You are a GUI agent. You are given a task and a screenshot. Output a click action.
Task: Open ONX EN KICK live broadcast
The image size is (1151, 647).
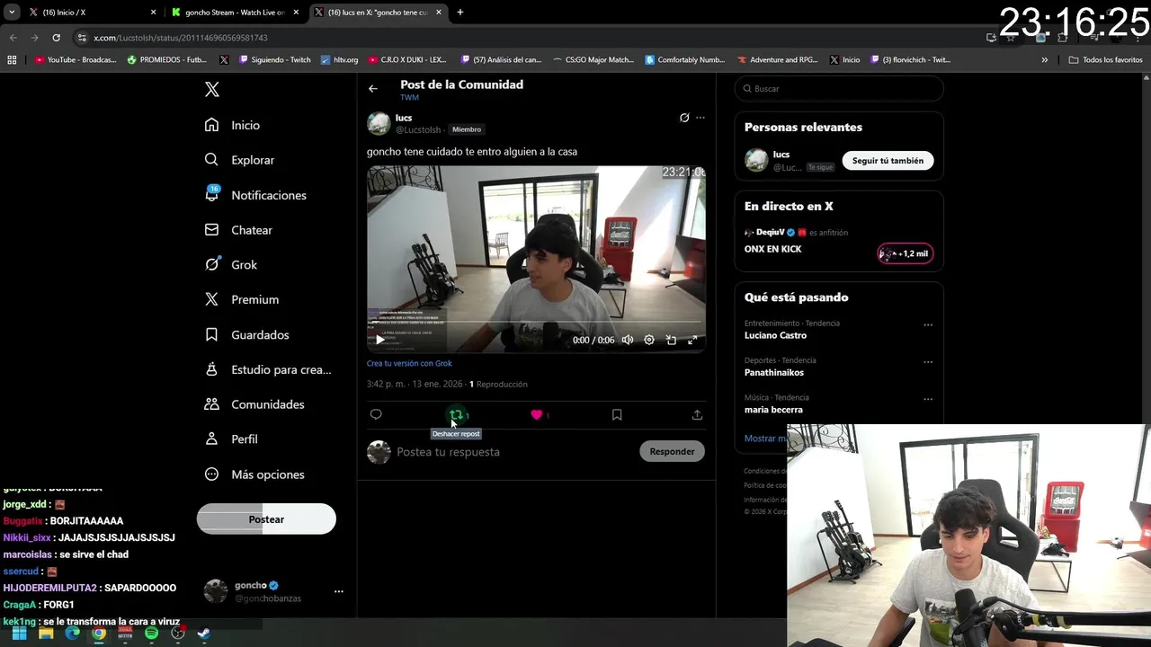pyautogui.click(x=772, y=249)
